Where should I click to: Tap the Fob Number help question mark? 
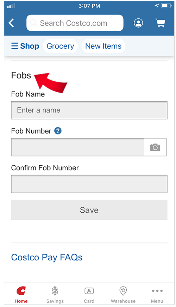pos(58,131)
